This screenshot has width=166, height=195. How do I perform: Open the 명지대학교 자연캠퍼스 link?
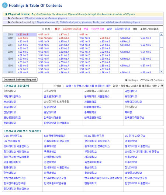click(16, 152)
